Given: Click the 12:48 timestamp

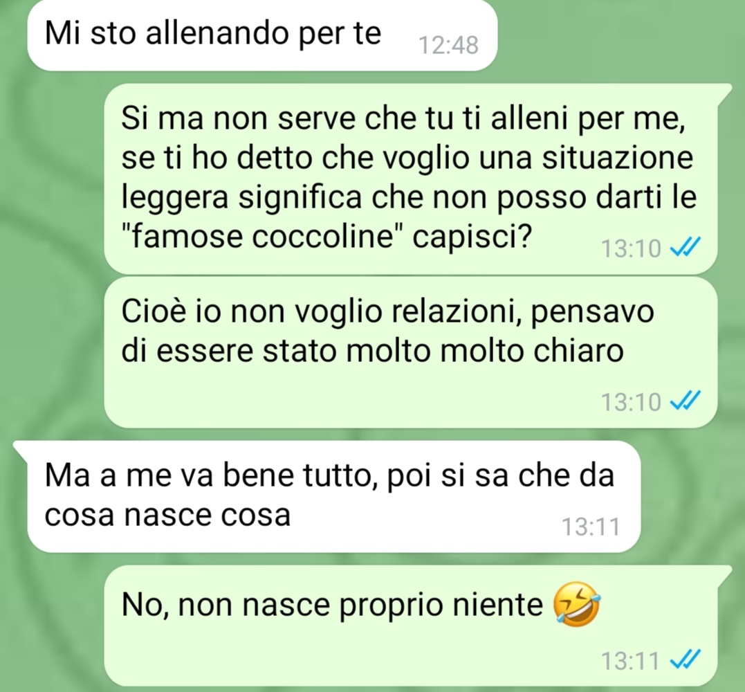Looking at the screenshot, I should coord(448,46).
